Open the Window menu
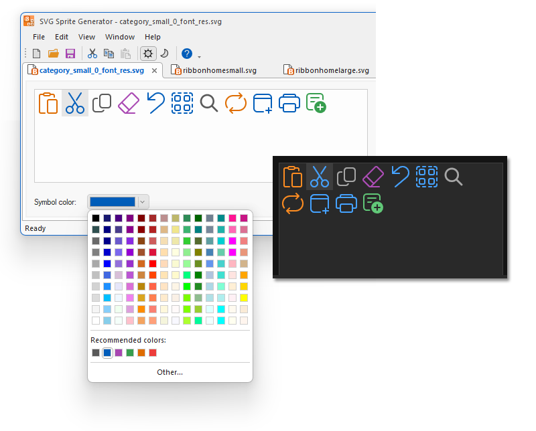536x431 pixels. tap(120, 37)
